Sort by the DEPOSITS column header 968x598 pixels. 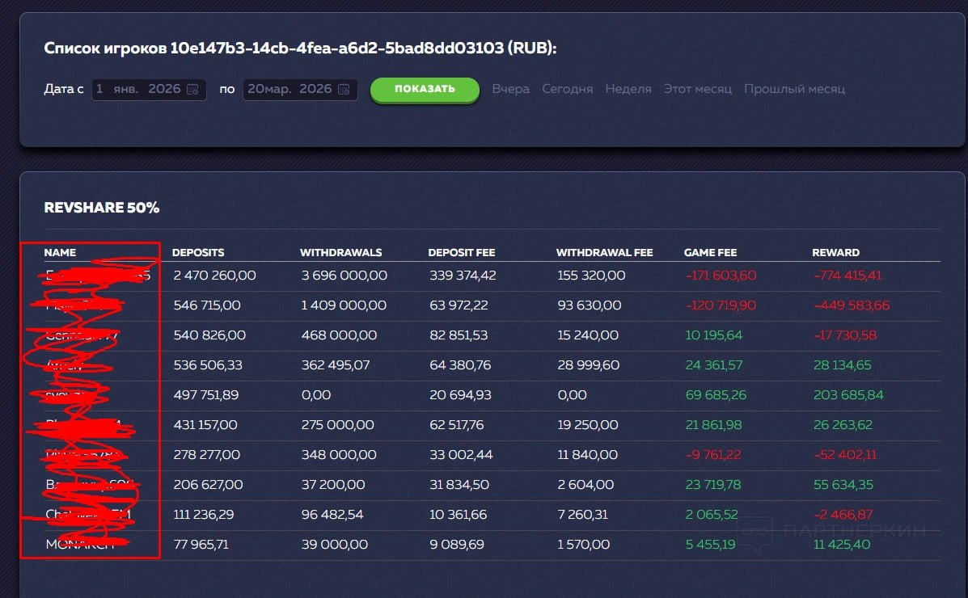coord(198,252)
